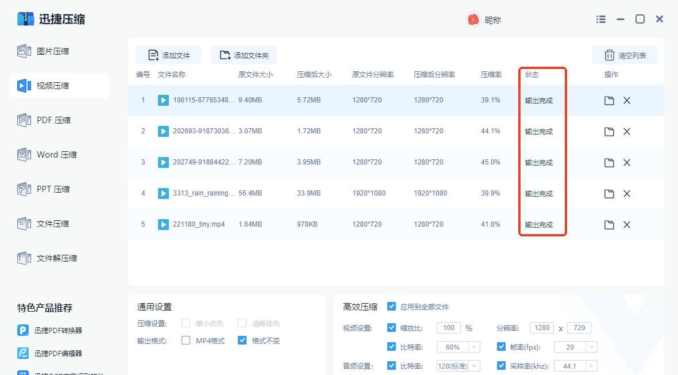The image size is (678, 375).
Task: Open output folder for 221180_tiny.mp4
Action: tap(608, 224)
